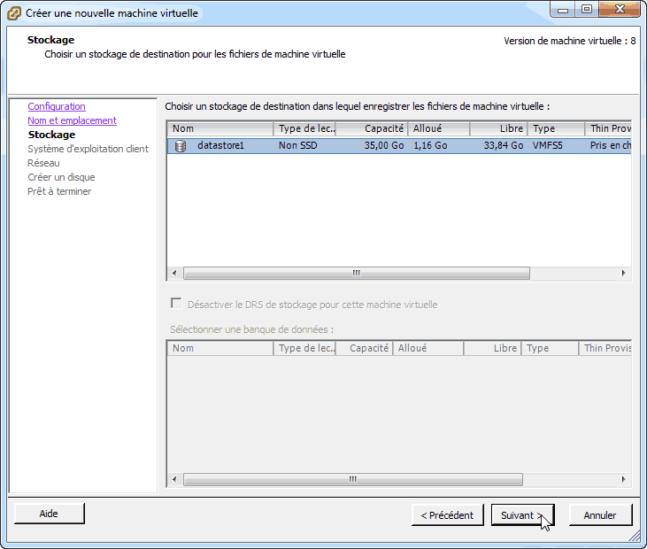This screenshot has width=647, height=549.
Task: Click upper Type de lecteur column header
Action: click(x=304, y=128)
